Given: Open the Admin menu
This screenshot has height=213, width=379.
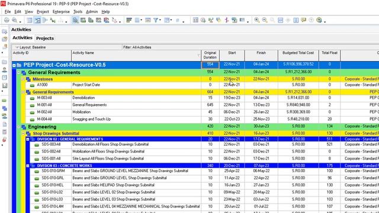Looking at the screenshot, I should click(x=92, y=12).
